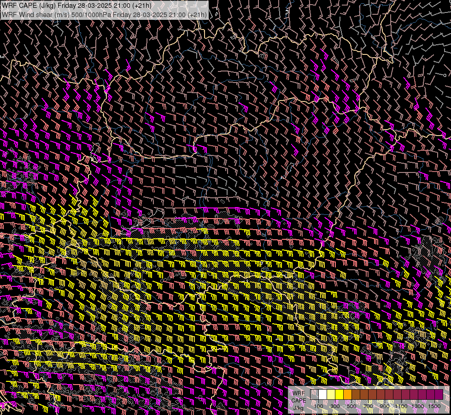Click the 1100 legend value

401,406
